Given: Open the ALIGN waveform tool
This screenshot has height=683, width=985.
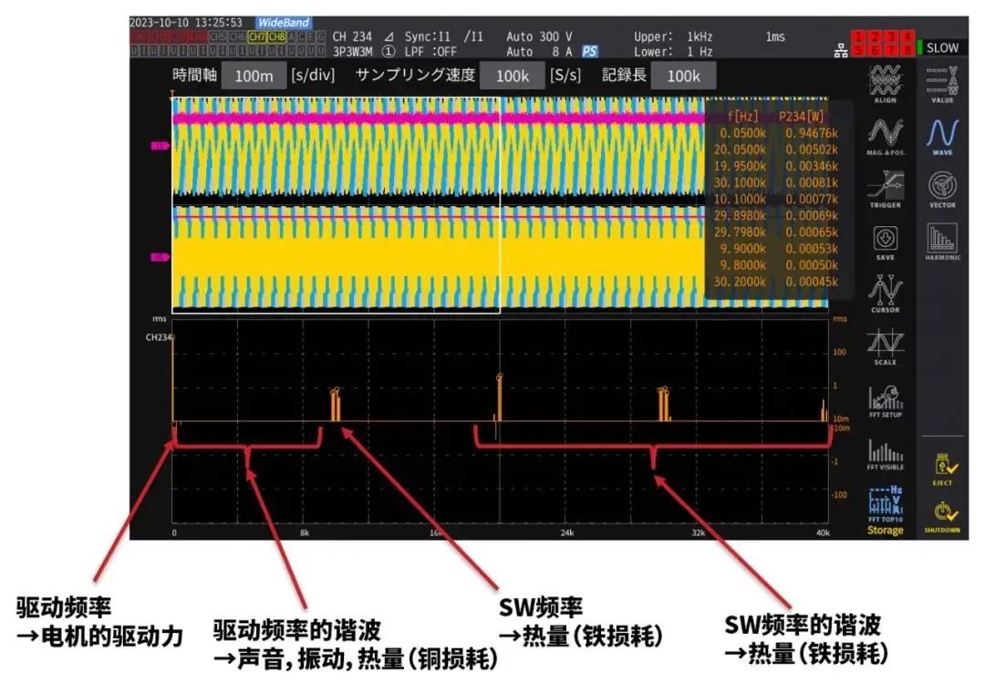Looking at the screenshot, I should [x=885, y=86].
